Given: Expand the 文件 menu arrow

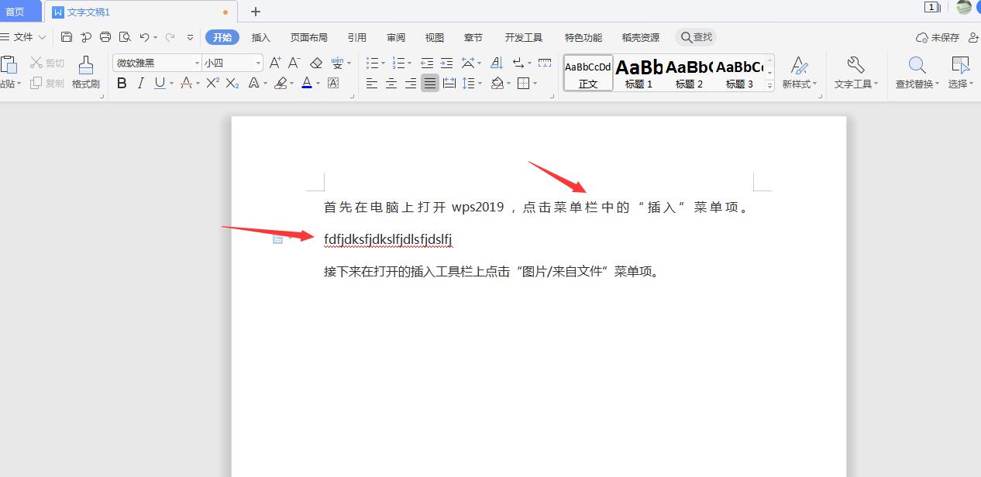Looking at the screenshot, I should tap(42, 37).
